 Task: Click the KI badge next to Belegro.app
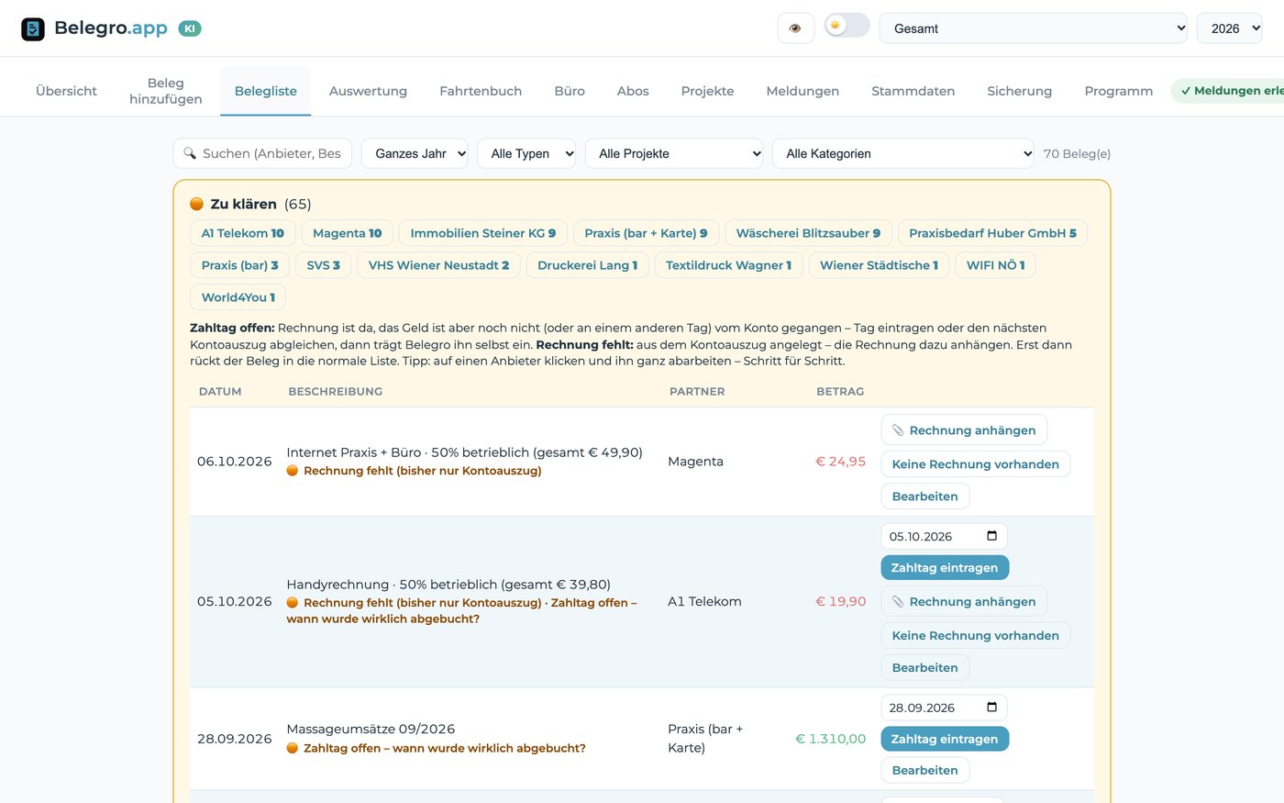tap(190, 28)
